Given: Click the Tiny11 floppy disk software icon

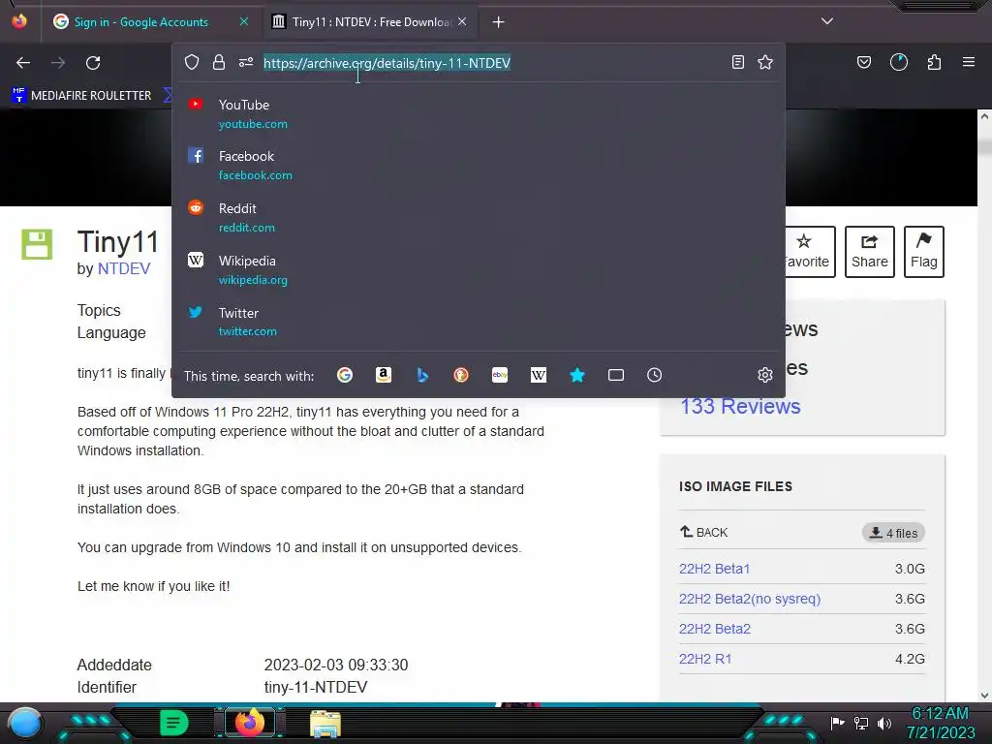Looking at the screenshot, I should [x=37, y=244].
